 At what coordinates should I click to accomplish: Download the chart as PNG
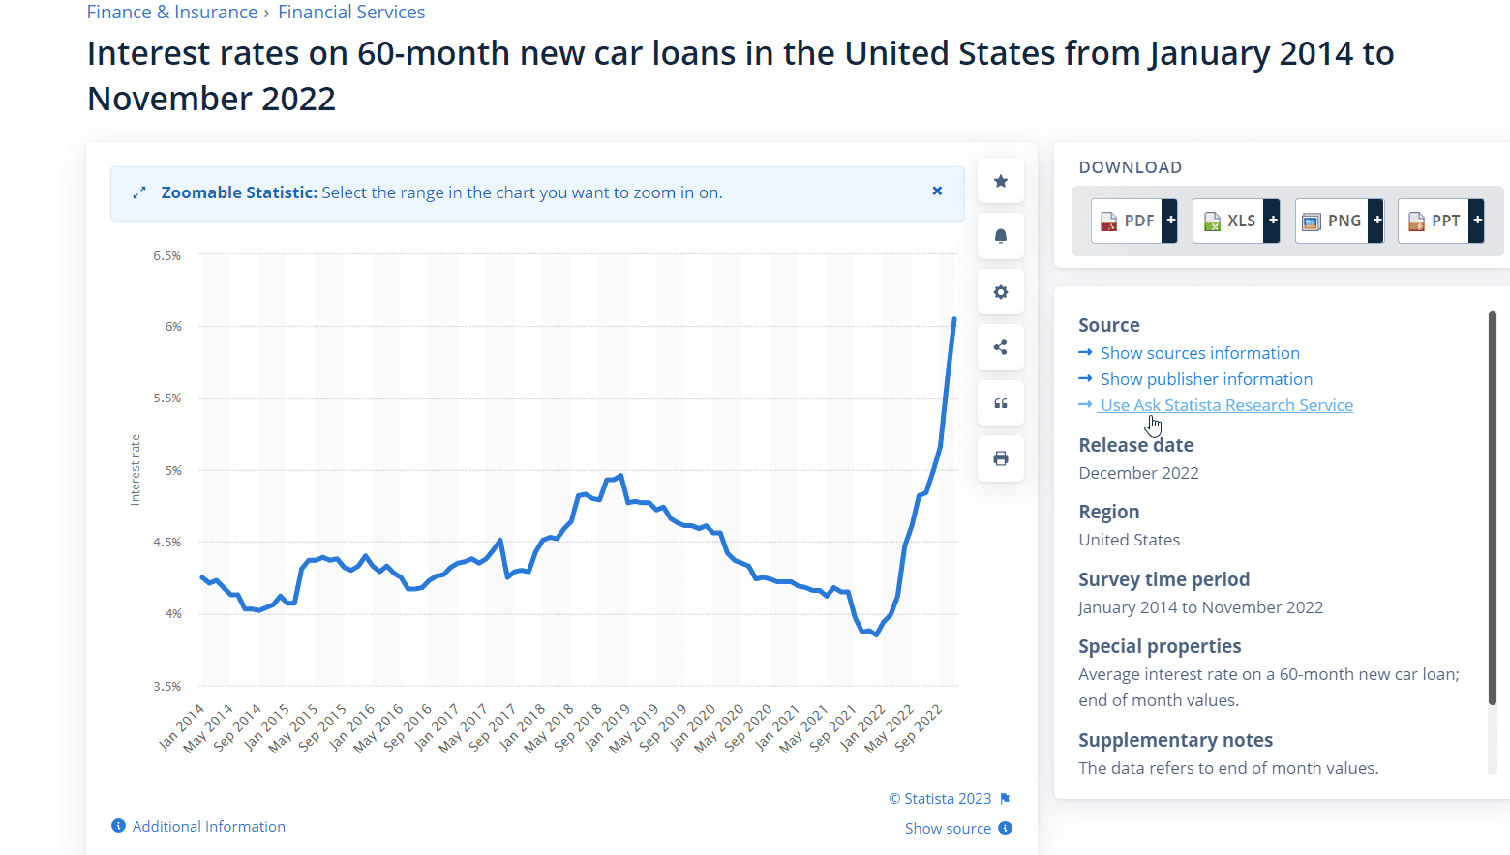(1332, 221)
